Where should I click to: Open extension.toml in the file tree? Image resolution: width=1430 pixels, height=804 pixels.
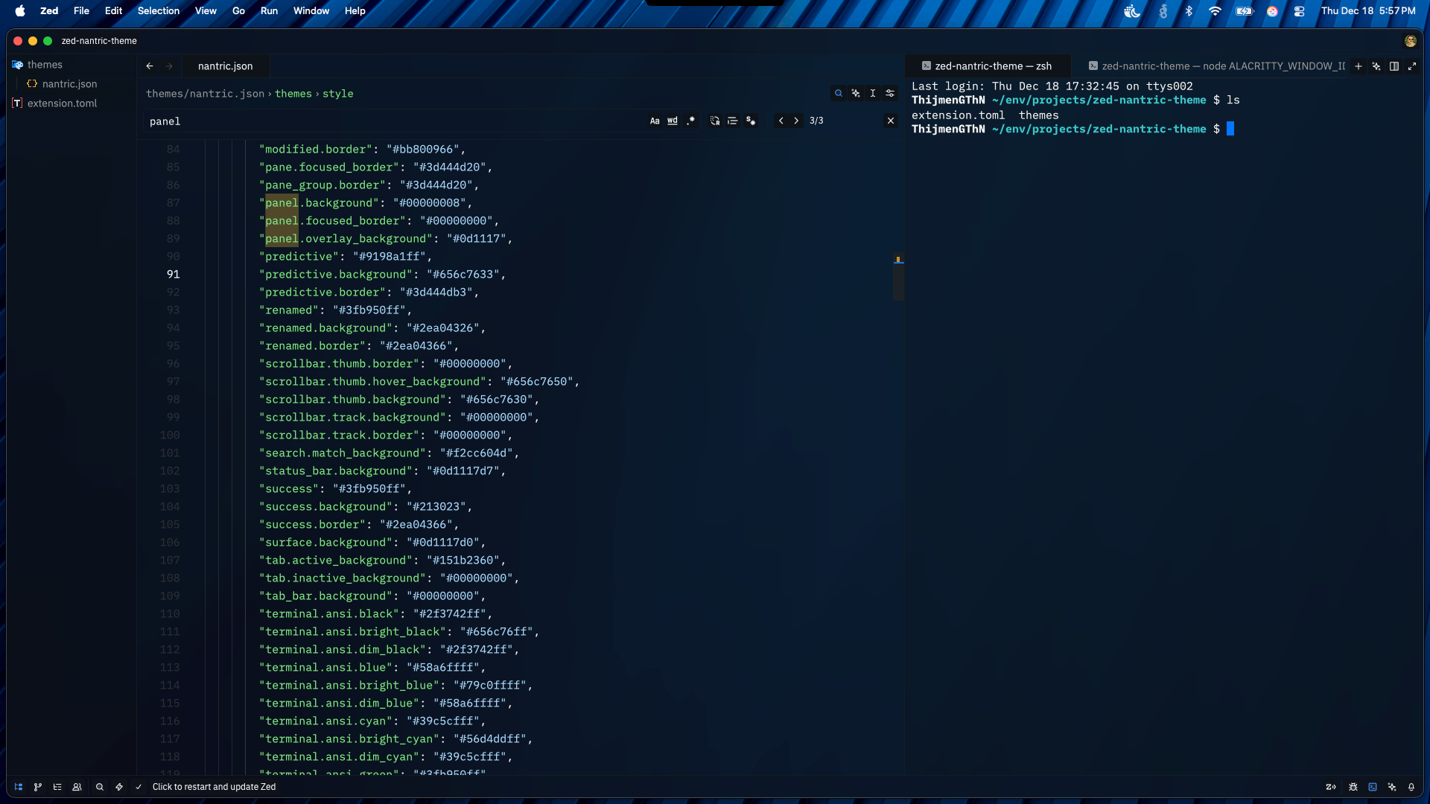[x=62, y=103]
